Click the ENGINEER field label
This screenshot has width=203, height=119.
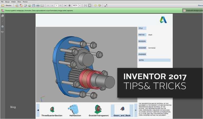(142, 54)
